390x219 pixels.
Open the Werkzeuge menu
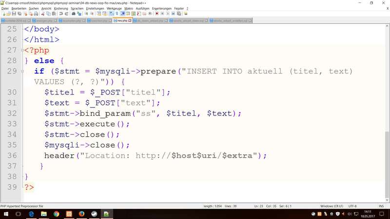[114, 8]
